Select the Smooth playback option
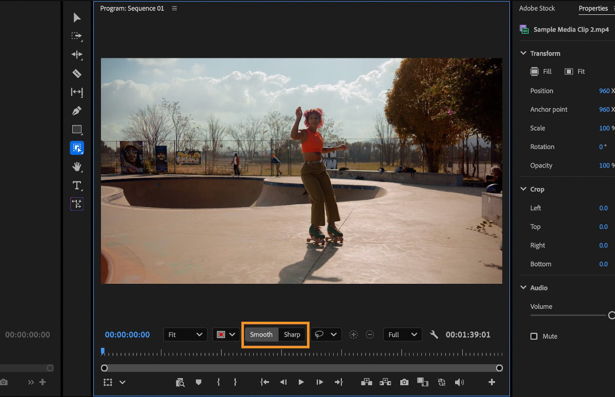This screenshot has width=615, height=397. pyautogui.click(x=261, y=335)
